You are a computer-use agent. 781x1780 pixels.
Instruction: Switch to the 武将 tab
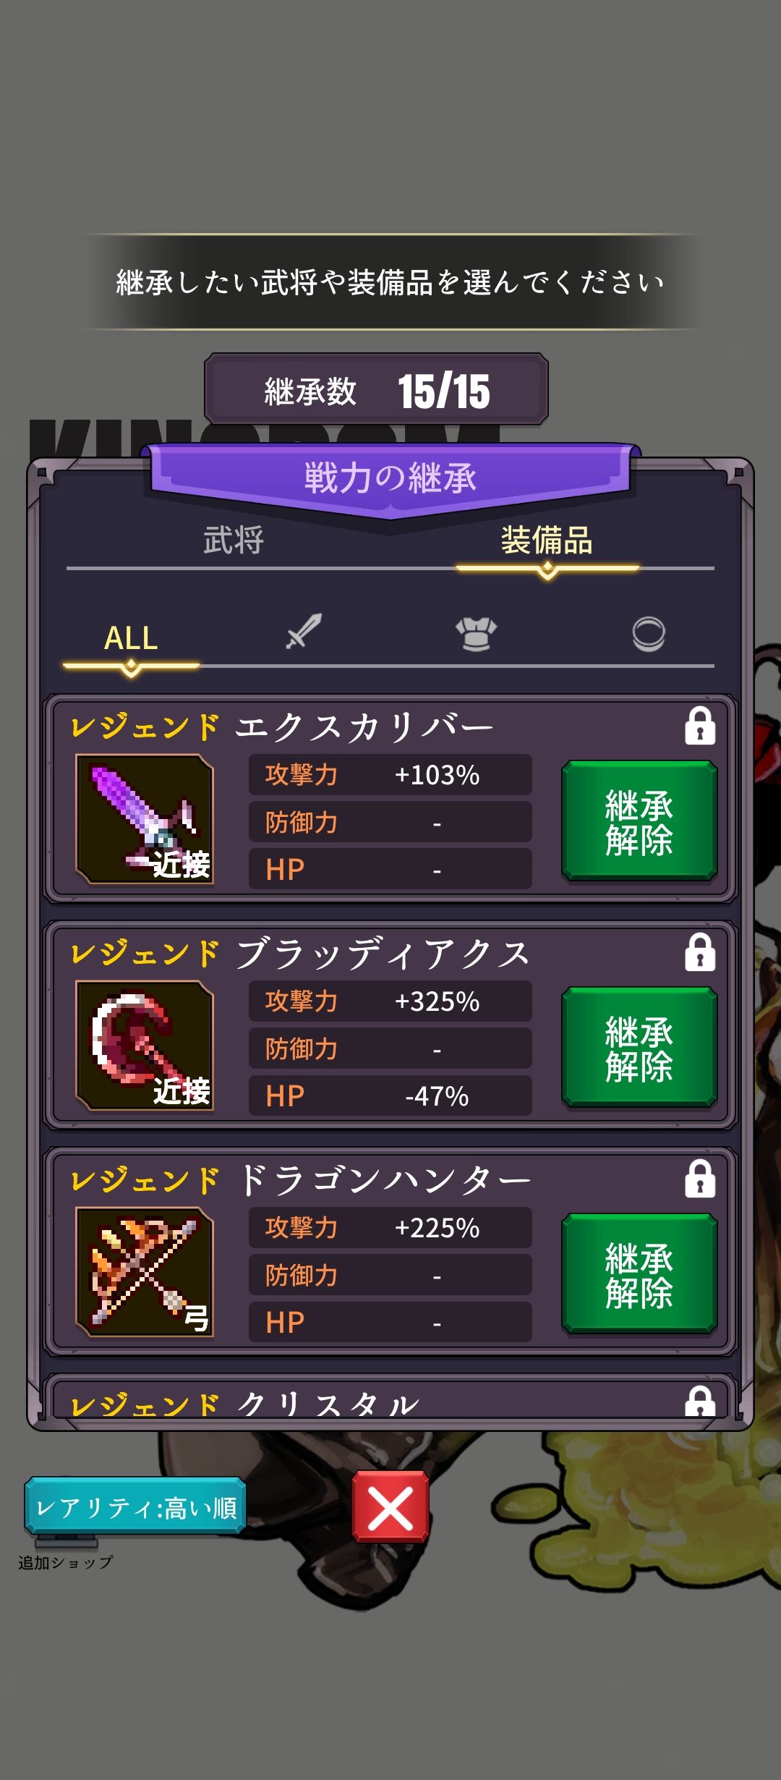click(233, 541)
